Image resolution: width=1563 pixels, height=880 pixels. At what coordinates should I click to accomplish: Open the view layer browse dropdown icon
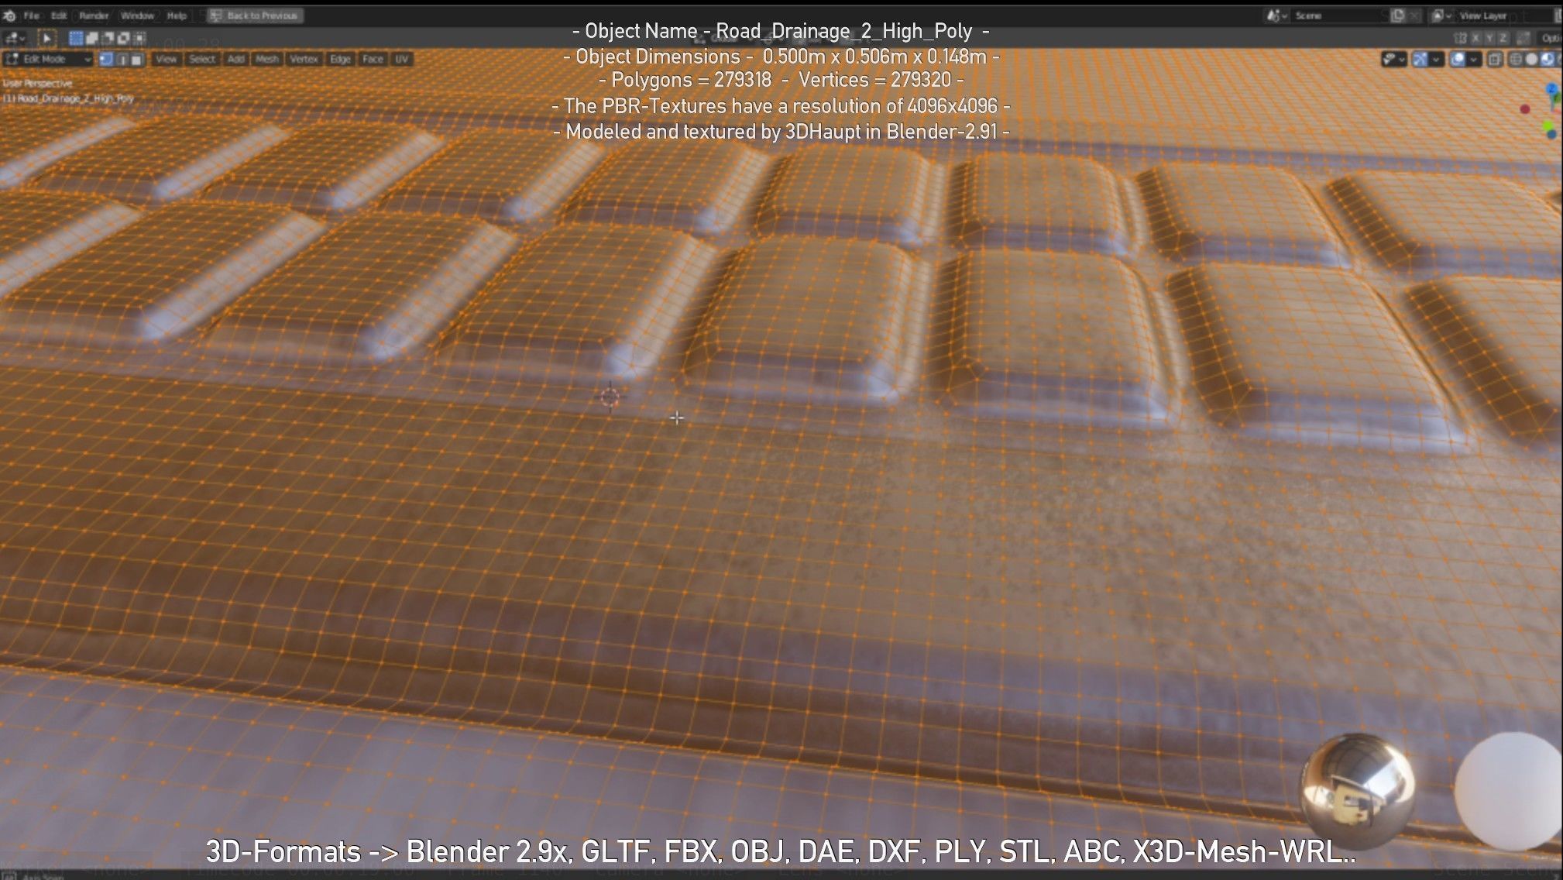[x=1441, y=15]
